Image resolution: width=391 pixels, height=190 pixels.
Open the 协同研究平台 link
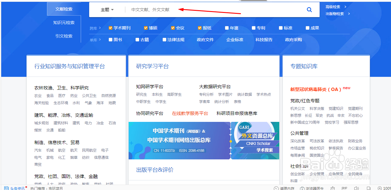coord(149,113)
